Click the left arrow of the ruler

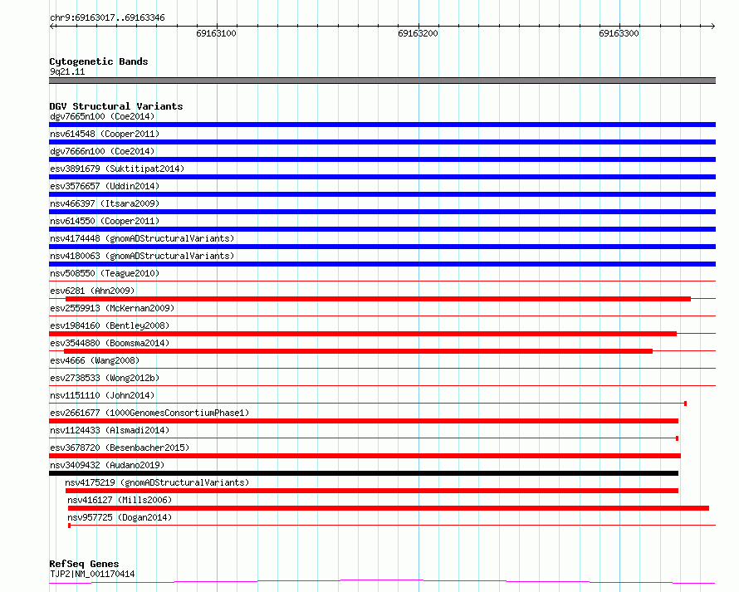[x=51, y=26]
